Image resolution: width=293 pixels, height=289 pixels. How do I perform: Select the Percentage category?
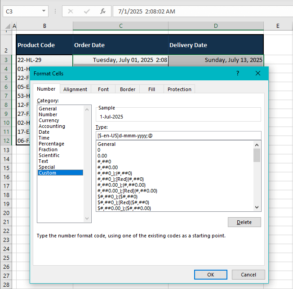click(51, 144)
